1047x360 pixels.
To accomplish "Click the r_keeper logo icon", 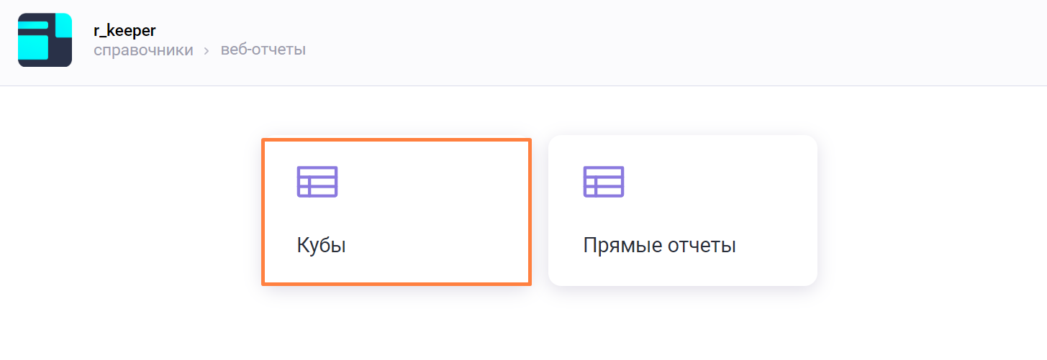I will 45,40.
